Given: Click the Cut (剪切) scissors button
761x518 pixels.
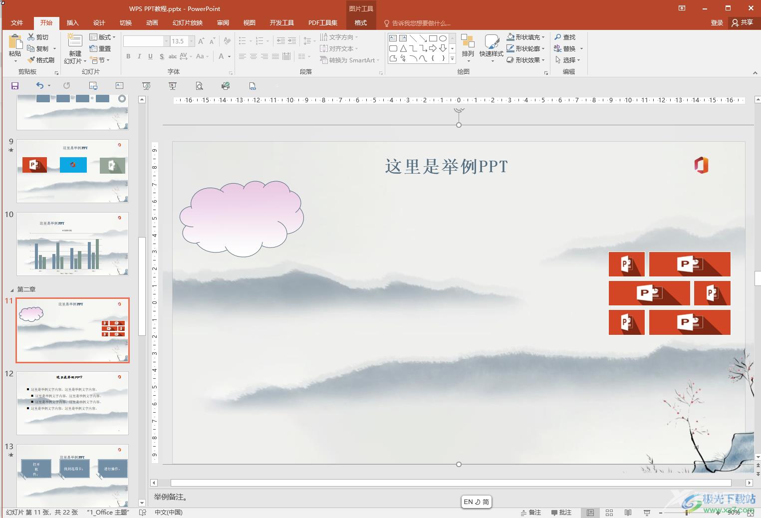Looking at the screenshot, I should click(x=37, y=37).
